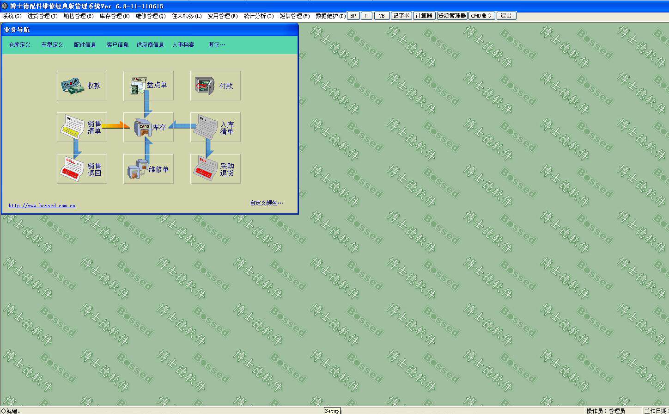669x414 pixels.
Task: Click the 业务导航 panel title bar
Action: [x=150, y=30]
